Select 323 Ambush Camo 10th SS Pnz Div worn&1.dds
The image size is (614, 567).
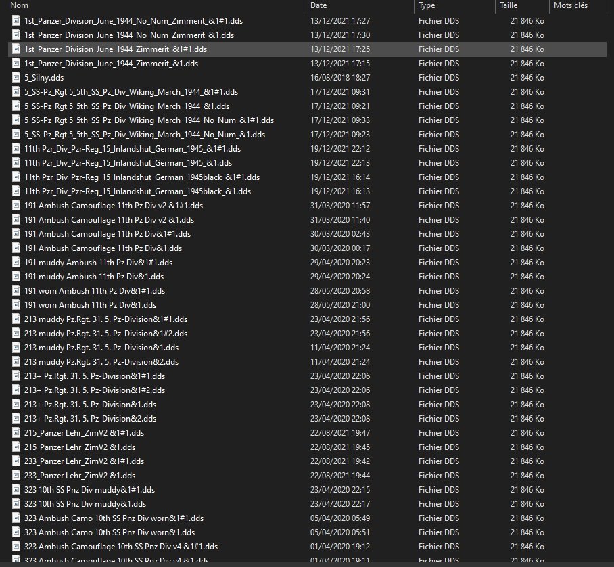(x=110, y=532)
